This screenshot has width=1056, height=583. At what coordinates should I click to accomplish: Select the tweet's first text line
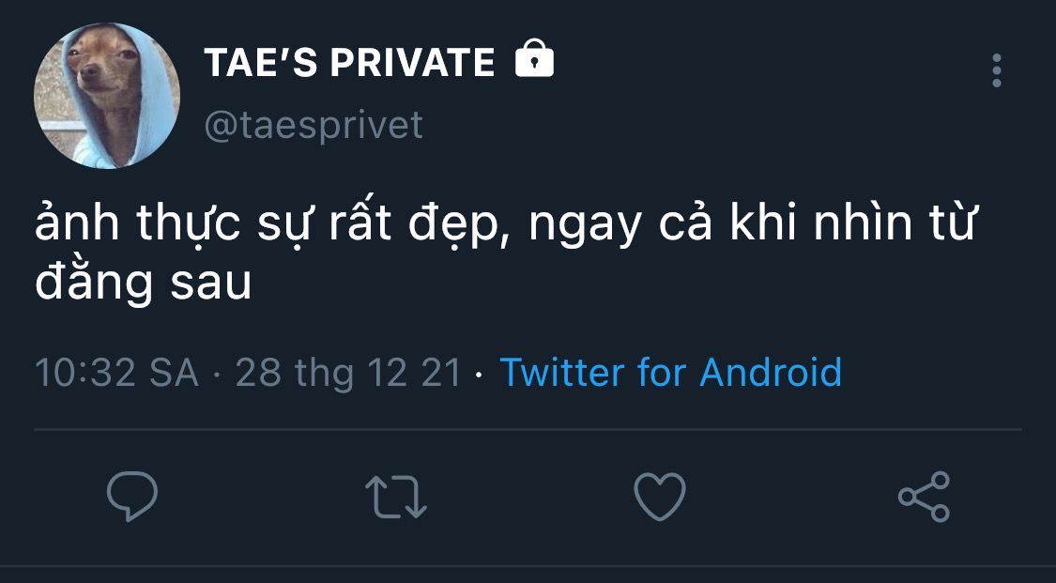504,222
